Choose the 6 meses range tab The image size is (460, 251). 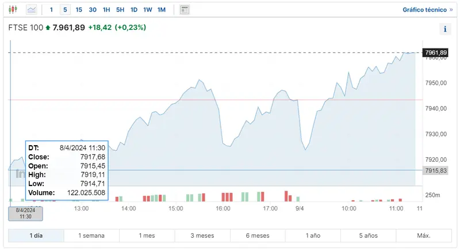click(x=258, y=235)
